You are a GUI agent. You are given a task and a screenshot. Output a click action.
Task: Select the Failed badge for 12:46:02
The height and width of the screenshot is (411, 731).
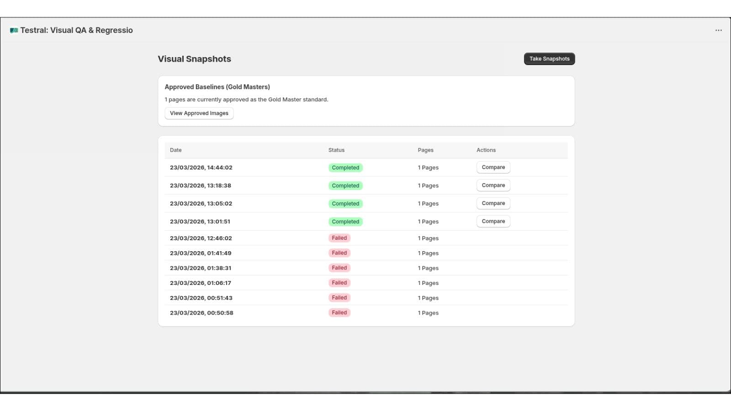[339, 238]
